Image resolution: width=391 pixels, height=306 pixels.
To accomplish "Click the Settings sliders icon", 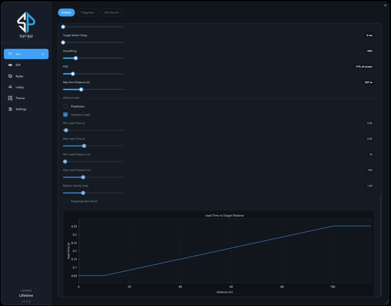I will [x=10, y=109].
